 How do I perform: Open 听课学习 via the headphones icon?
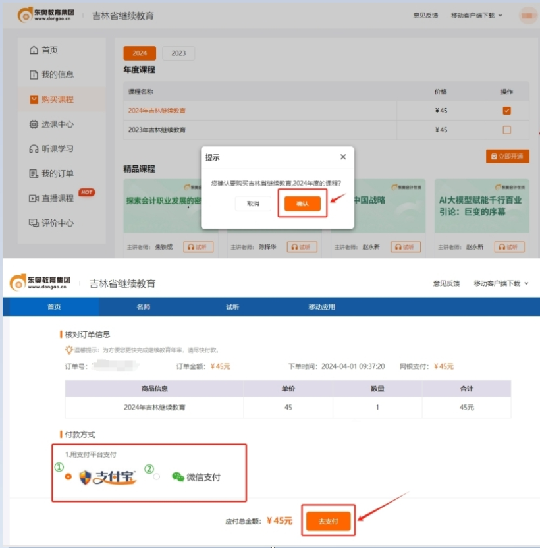35,148
